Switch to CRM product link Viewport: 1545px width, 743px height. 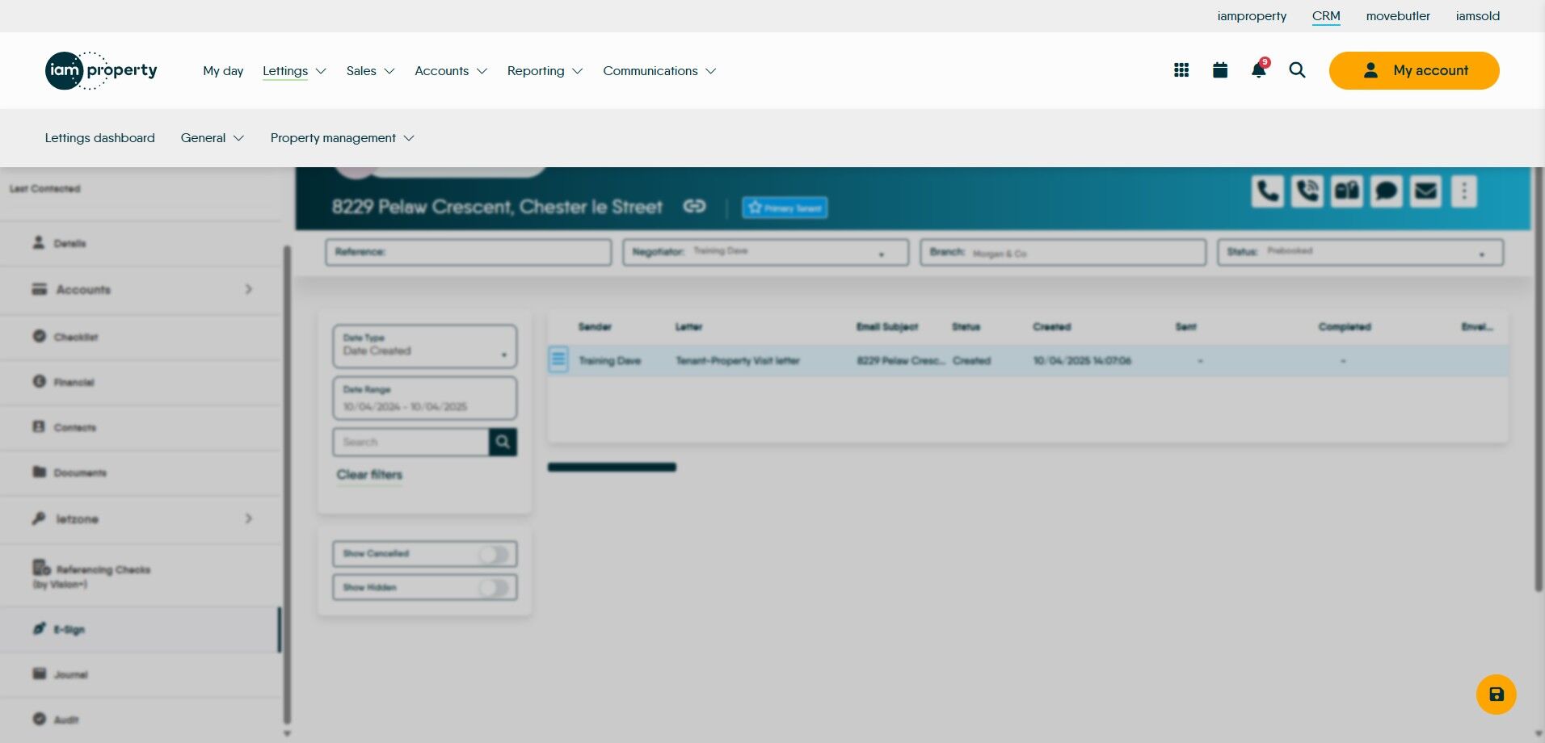[x=1326, y=16]
